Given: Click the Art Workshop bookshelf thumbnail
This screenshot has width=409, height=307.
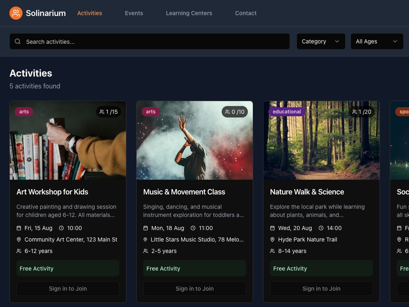Looking at the screenshot, I should (x=68, y=140).
